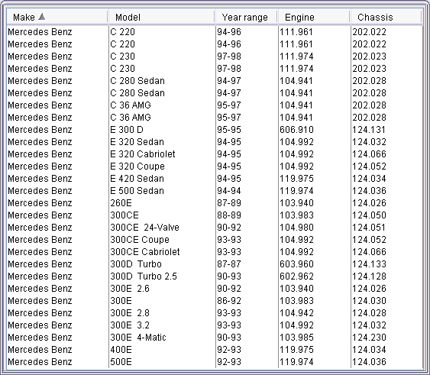
Task: Select the 300CE 24-Valve row
Action: (215, 227)
